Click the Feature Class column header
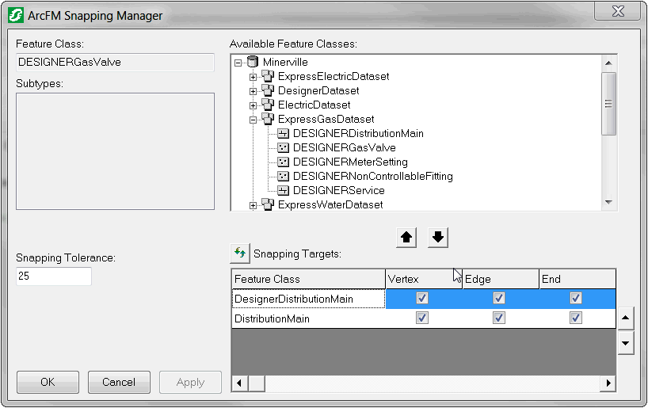648x408 pixels. click(x=308, y=279)
